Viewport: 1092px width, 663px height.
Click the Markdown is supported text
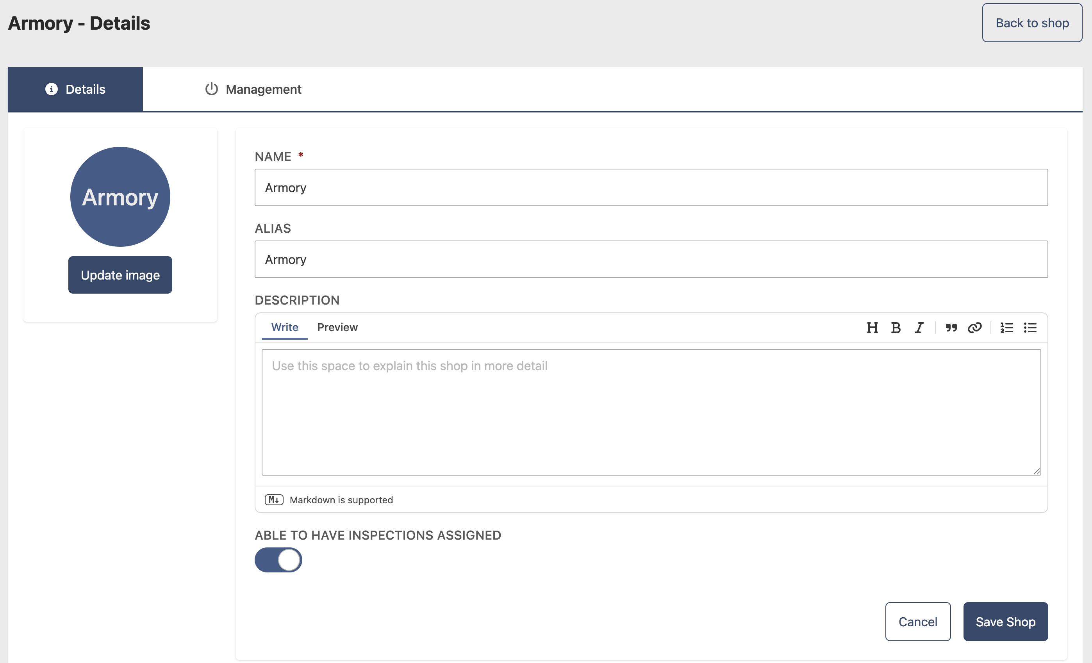click(341, 500)
